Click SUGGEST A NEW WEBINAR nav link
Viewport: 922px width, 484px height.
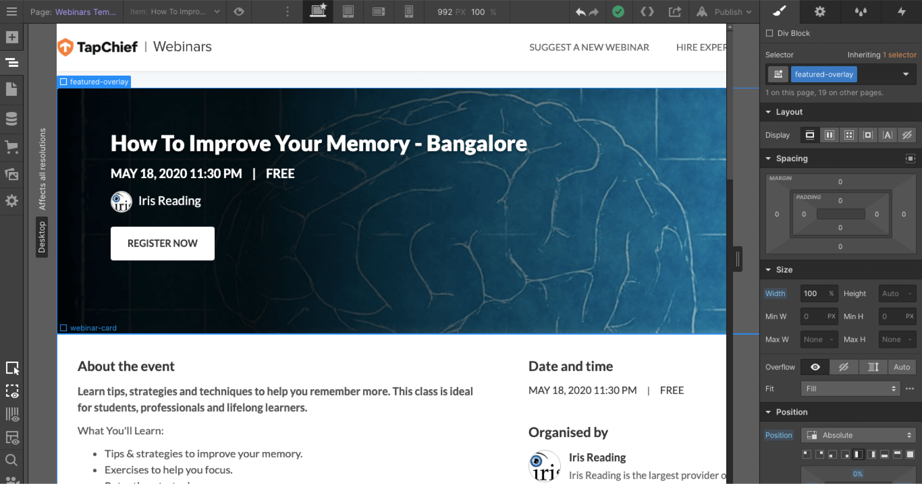tap(589, 47)
